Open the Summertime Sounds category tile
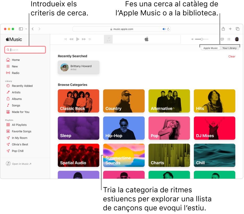 pyautogui.click(x=124, y=155)
